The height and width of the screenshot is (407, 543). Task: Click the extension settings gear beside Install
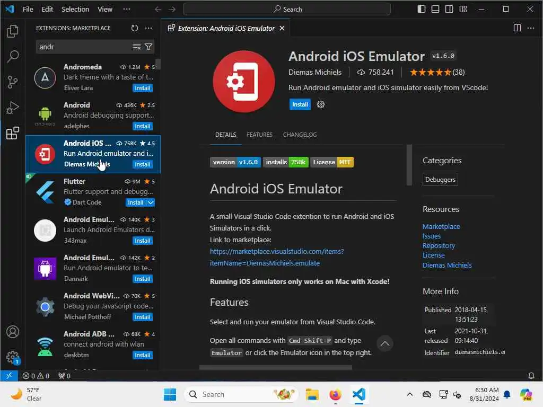coord(321,104)
